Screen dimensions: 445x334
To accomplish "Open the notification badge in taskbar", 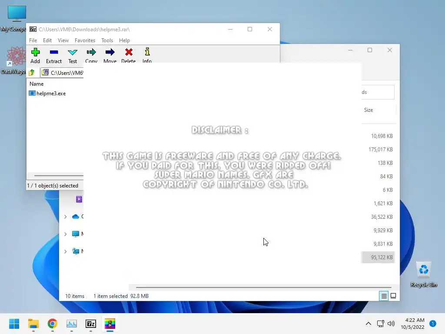I will [433, 324].
